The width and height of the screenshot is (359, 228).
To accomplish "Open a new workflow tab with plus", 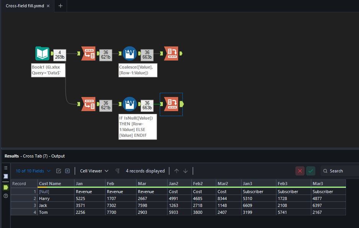I will pyautogui.click(x=61, y=6).
